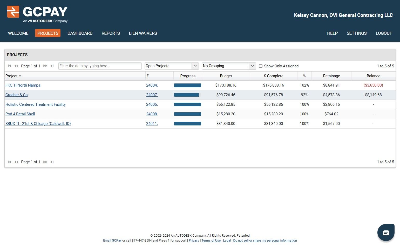Click the GCPay logo icon
Image resolution: width=400 pixels, height=247 pixels.
pyautogui.click(x=13, y=12)
